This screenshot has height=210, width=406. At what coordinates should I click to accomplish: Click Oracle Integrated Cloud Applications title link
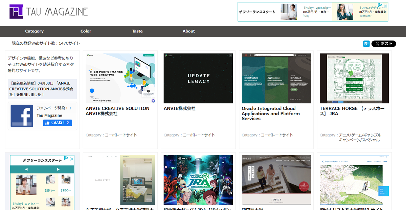271,113
